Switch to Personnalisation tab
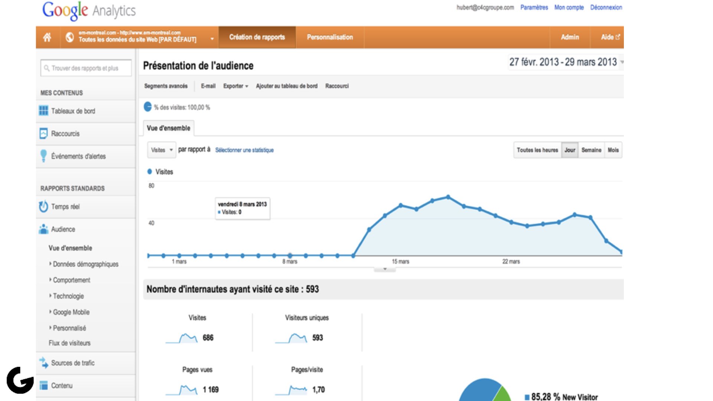The width and height of the screenshot is (713, 401). point(330,37)
